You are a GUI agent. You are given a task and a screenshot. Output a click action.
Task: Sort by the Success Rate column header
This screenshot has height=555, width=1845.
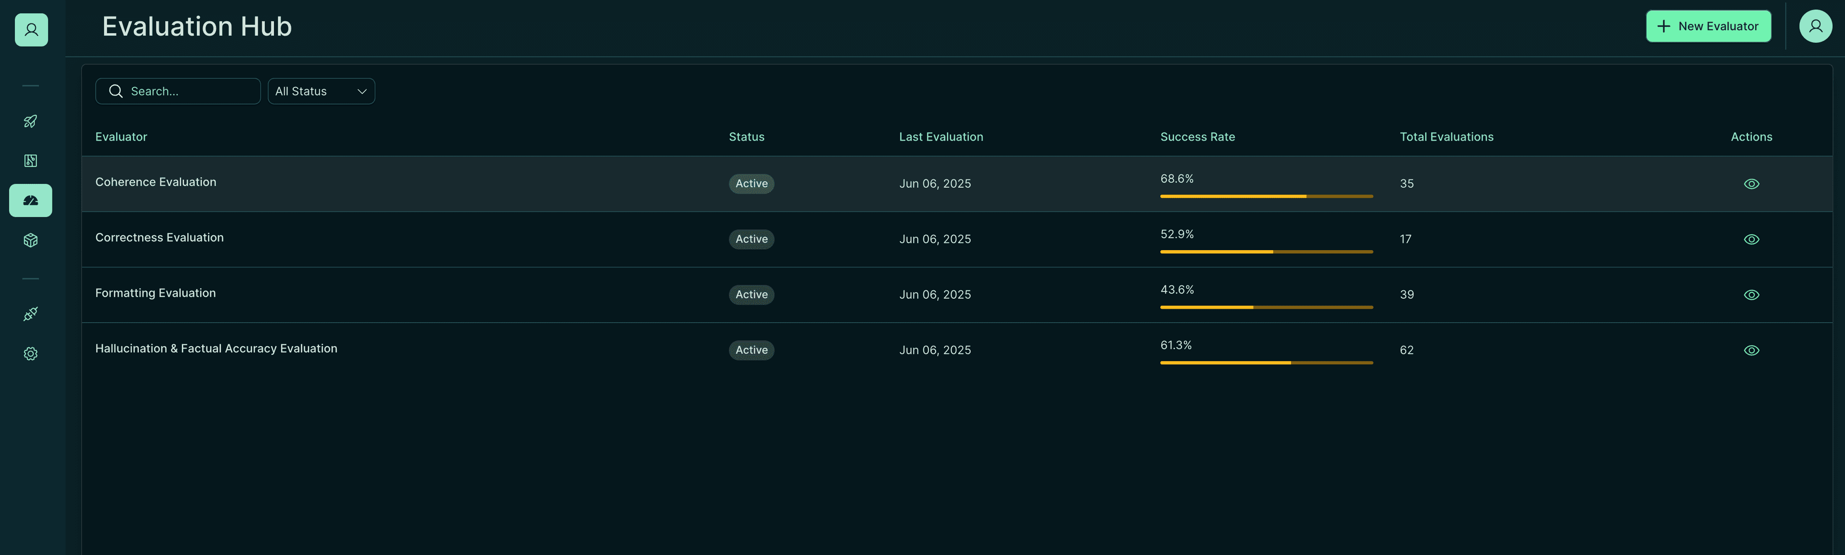point(1197,137)
